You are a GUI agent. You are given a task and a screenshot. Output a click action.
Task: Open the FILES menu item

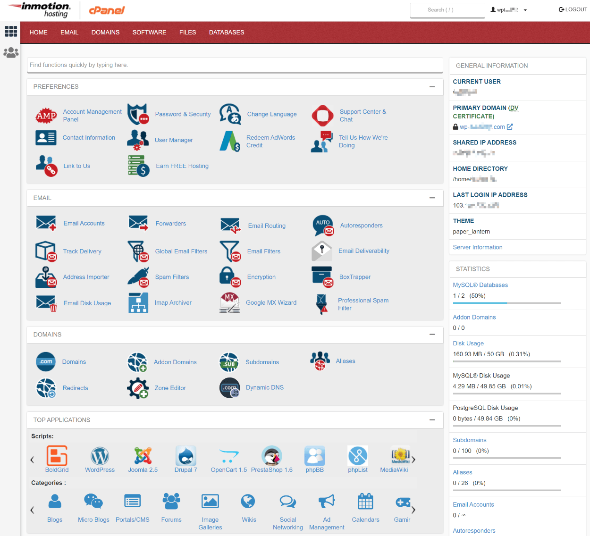click(x=187, y=33)
